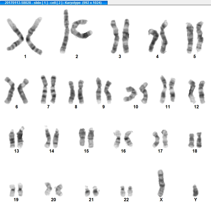
Task: Click the label '15' below its chromosomes
Action: (x=86, y=151)
